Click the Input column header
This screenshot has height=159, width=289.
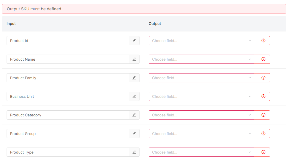11,24
